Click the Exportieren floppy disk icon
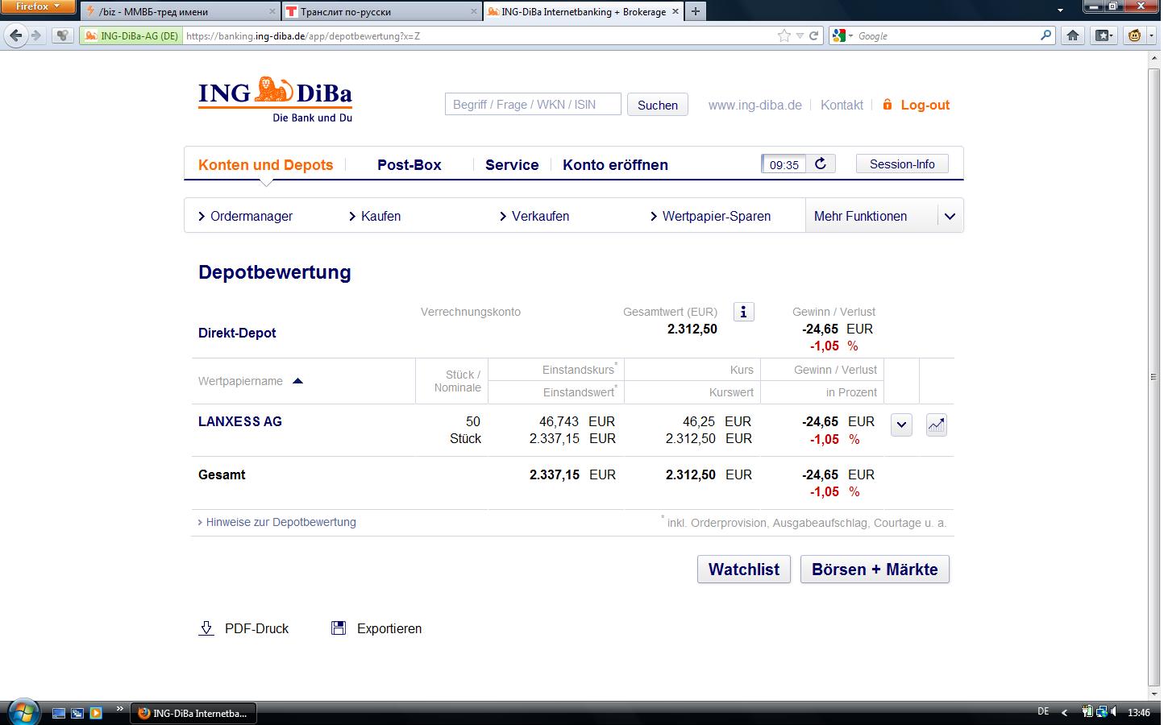Screen dimensions: 1164x725 [339, 628]
